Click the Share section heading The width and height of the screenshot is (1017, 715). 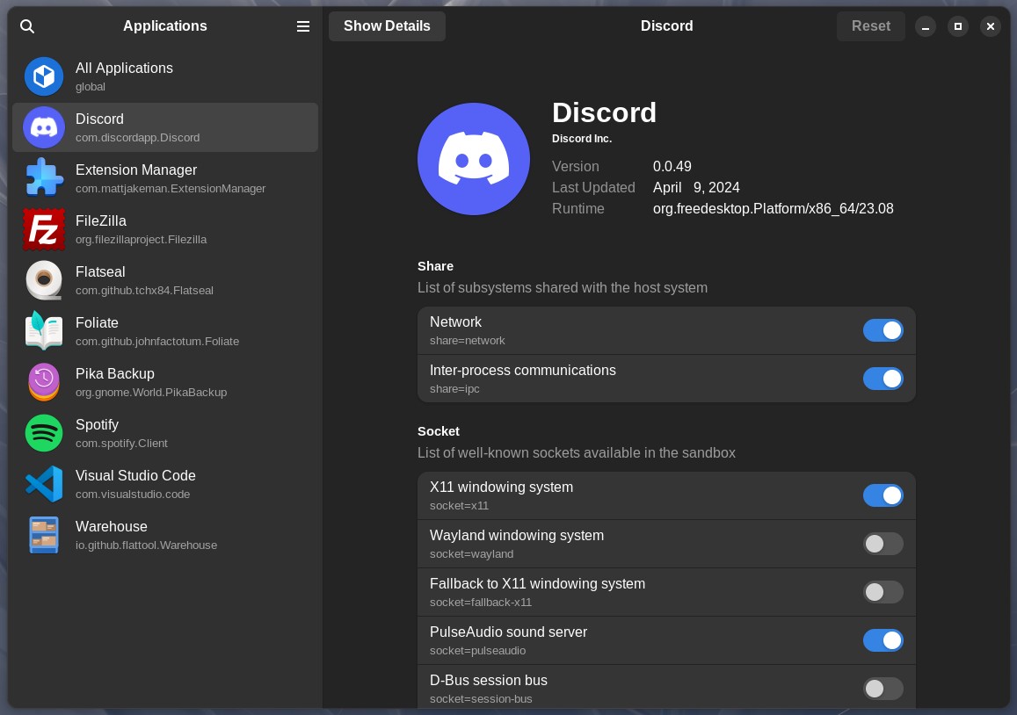pyautogui.click(x=435, y=266)
